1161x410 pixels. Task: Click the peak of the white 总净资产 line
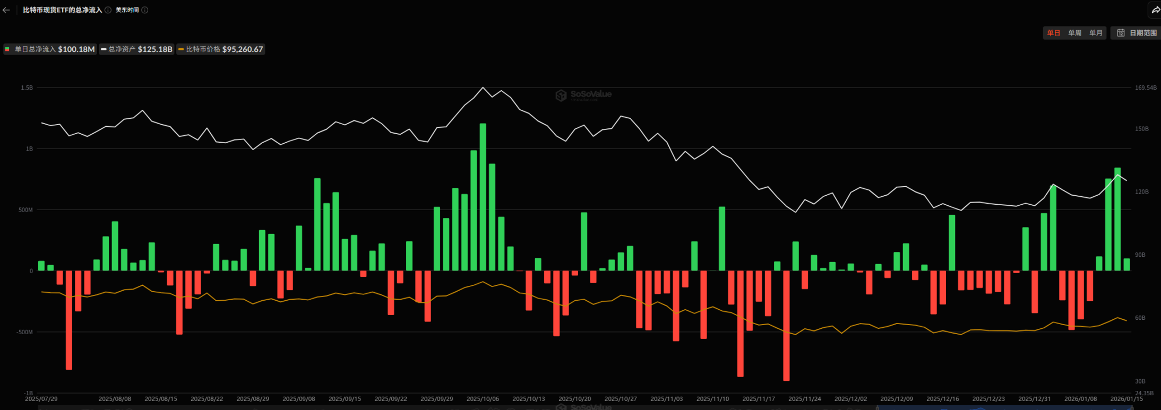483,88
